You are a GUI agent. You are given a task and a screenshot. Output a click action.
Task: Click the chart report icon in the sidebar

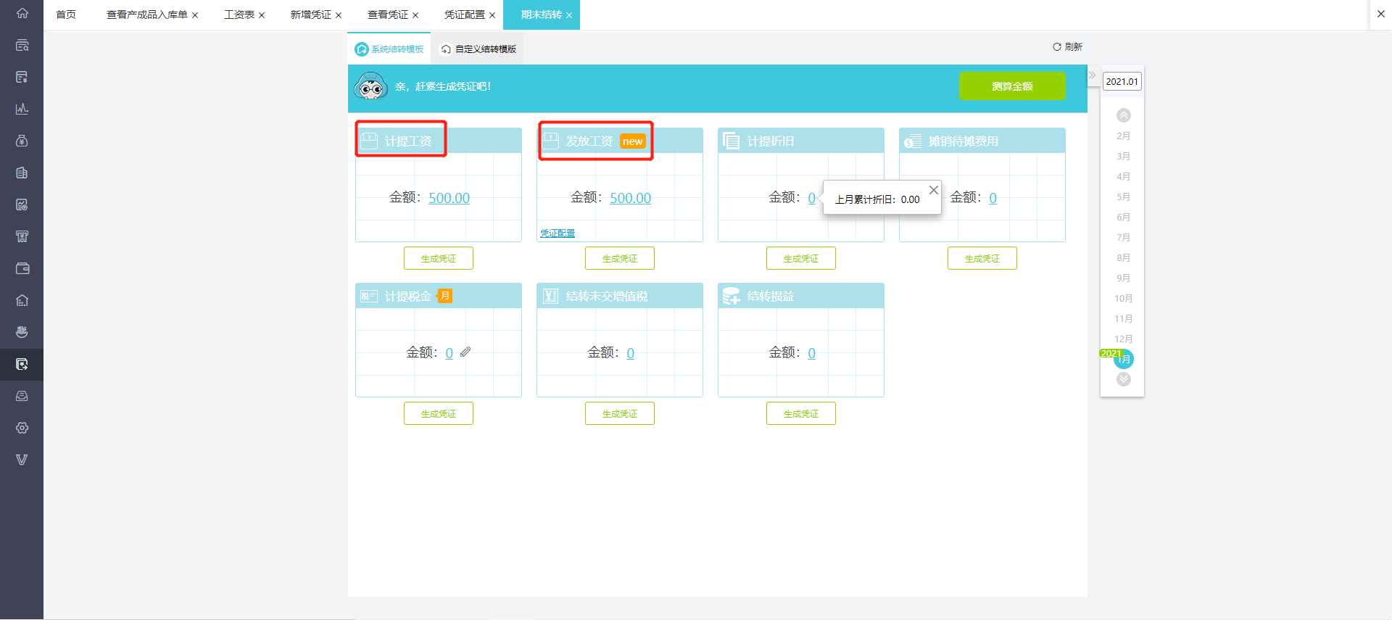[22, 109]
